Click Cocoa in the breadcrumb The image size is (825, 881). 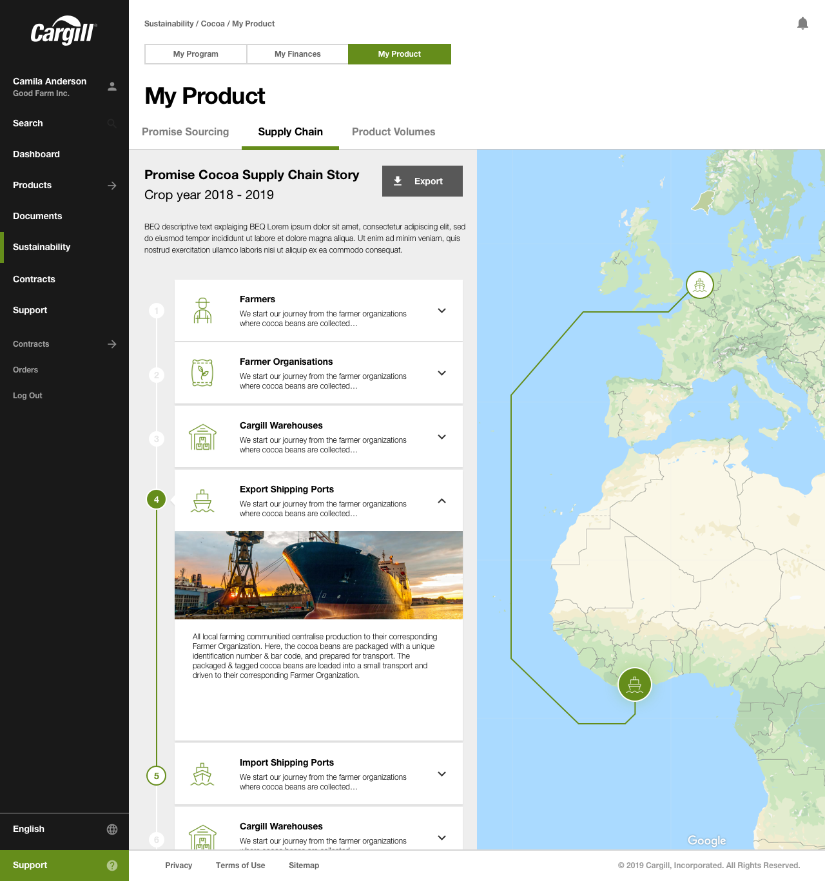click(x=213, y=24)
